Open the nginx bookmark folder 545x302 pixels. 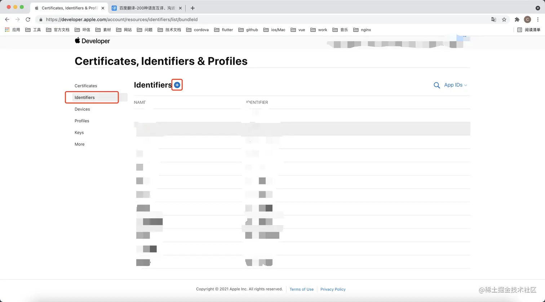(x=362, y=30)
